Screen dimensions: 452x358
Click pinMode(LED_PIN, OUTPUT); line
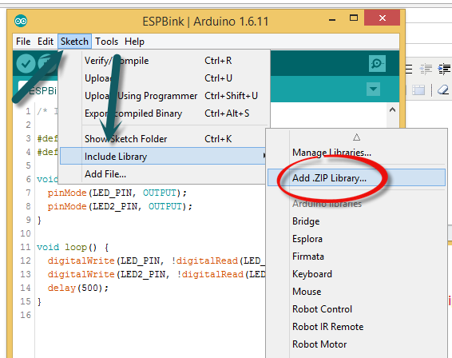point(117,193)
